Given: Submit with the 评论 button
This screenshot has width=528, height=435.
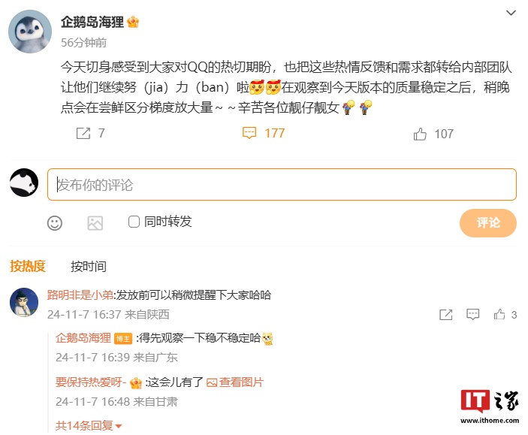Looking at the screenshot, I should pyautogui.click(x=488, y=222).
